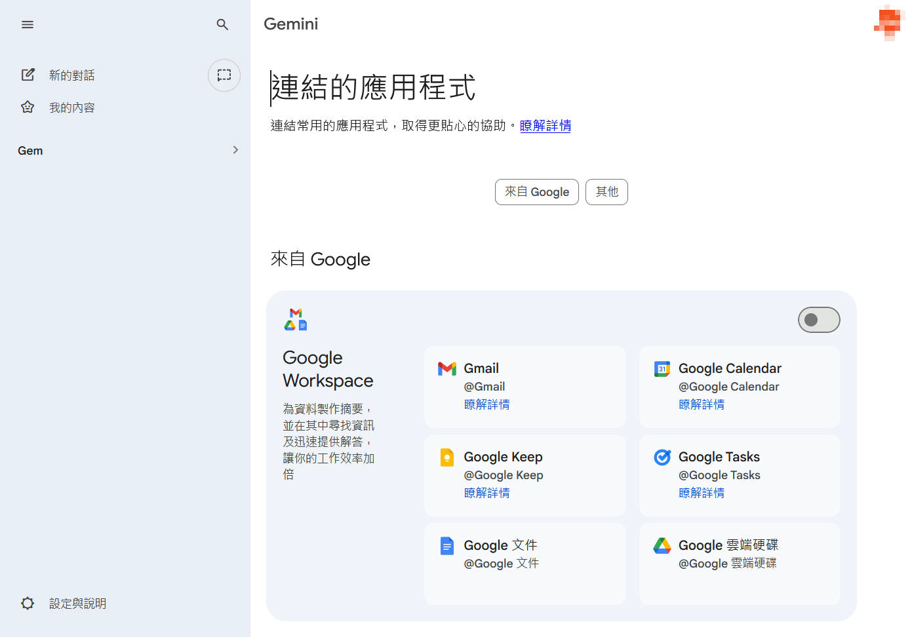Click the Google 文件 document icon
This screenshot has width=912, height=637.
tap(447, 545)
